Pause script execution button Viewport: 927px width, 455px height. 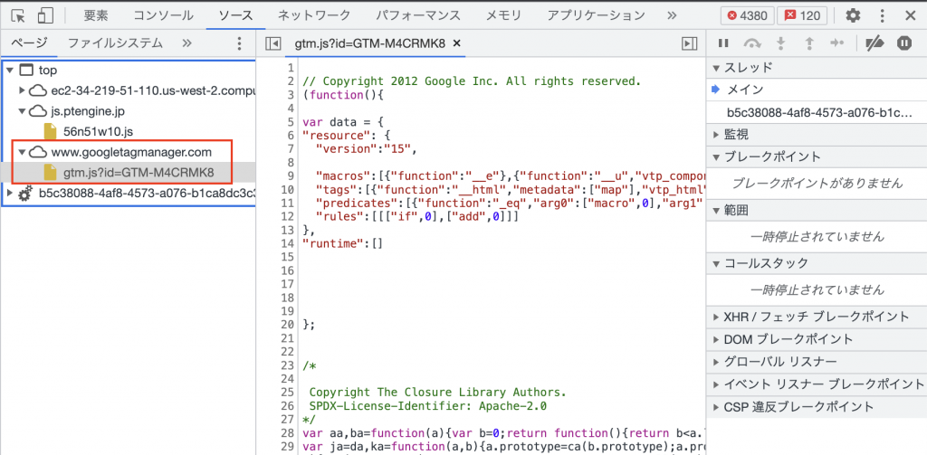pyautogui.click(x=722, y=43)
